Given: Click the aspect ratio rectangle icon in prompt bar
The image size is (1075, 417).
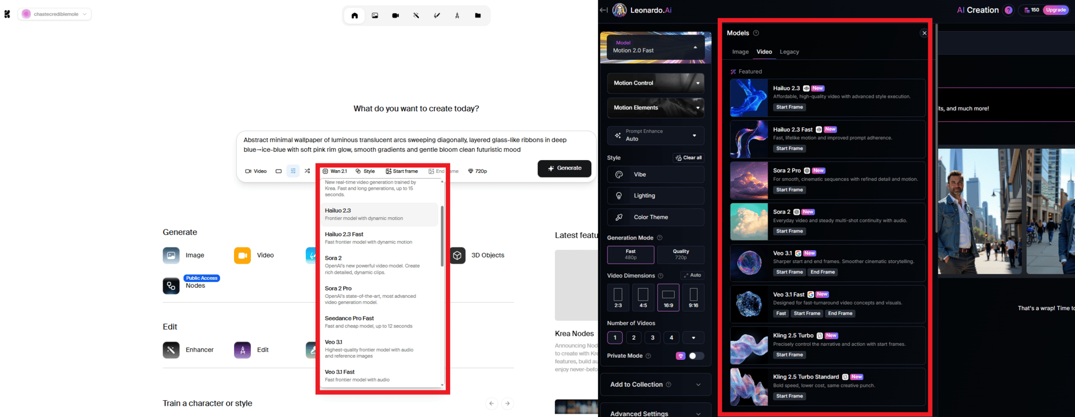Looking at the screenshot, I should [x=278, y=171].
